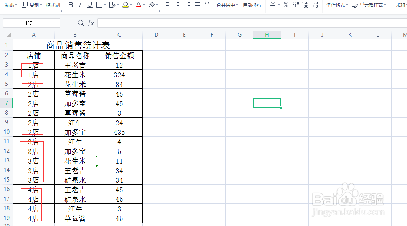Align text right in the cell
The height and width of the screenshot is (226, 407).
[x=188, y=5]
